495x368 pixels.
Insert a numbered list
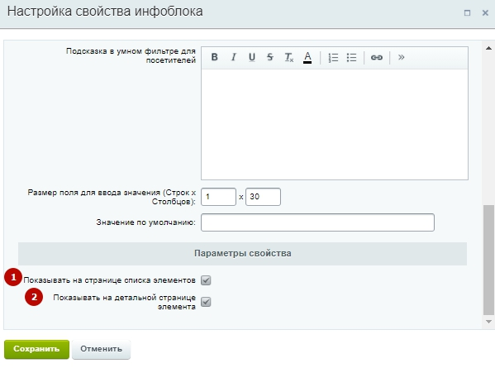coord(333,58)
